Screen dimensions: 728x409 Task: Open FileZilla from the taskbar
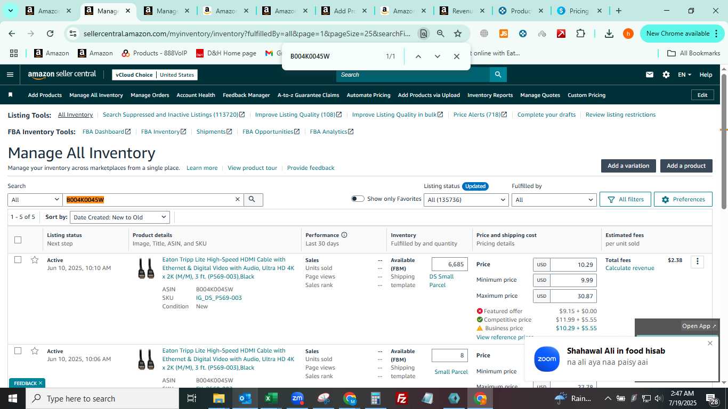pos(402,398)
